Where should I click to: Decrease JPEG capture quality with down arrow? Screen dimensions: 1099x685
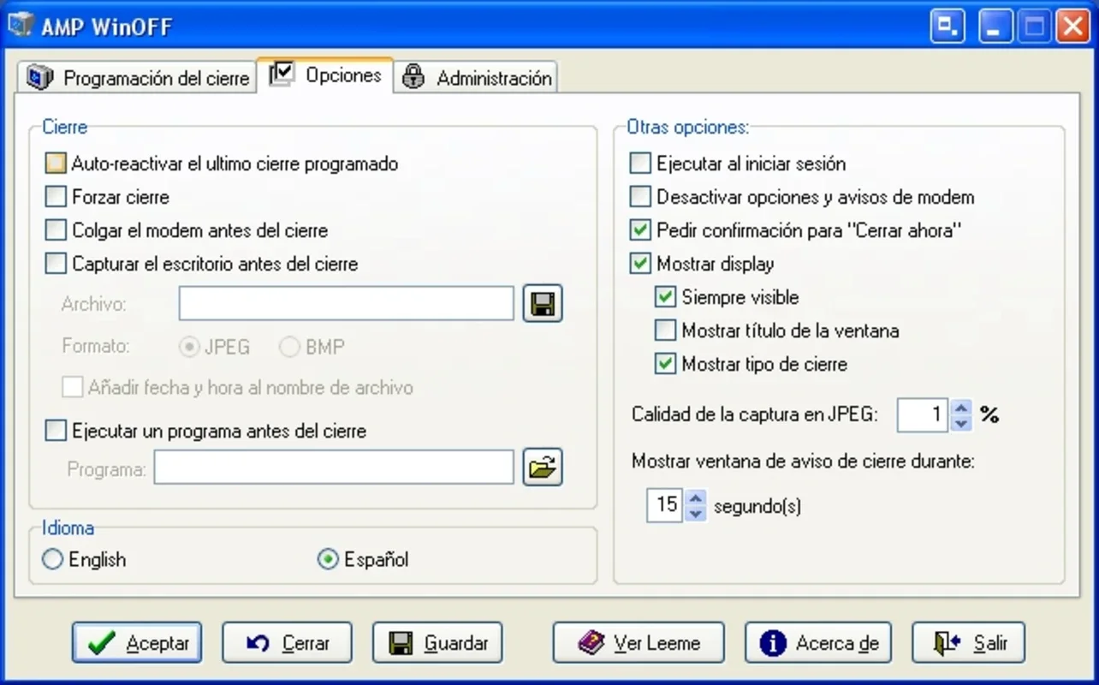[961, 423]
